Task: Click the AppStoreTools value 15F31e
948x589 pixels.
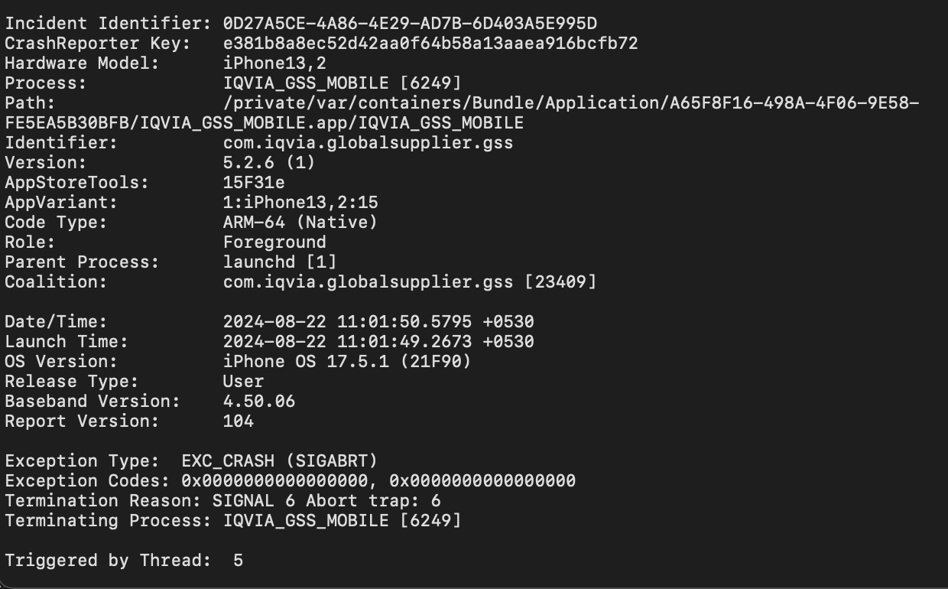Action: (254, 183)
